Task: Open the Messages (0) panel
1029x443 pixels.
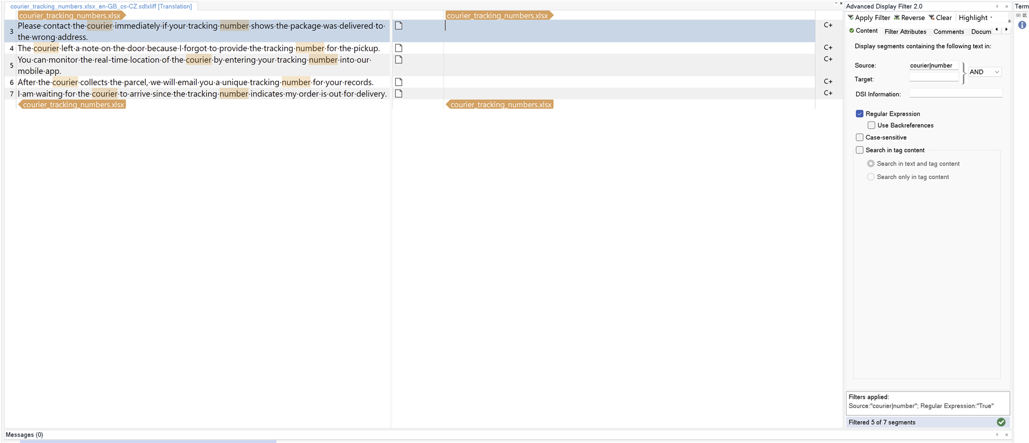Action: click(x=24, y=434)
